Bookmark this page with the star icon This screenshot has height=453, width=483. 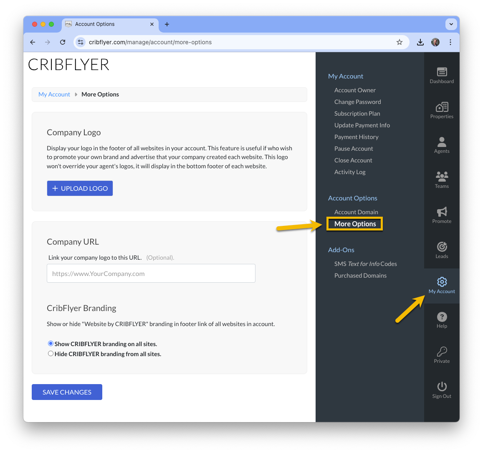pyautogui.click(x=399, y=42)
